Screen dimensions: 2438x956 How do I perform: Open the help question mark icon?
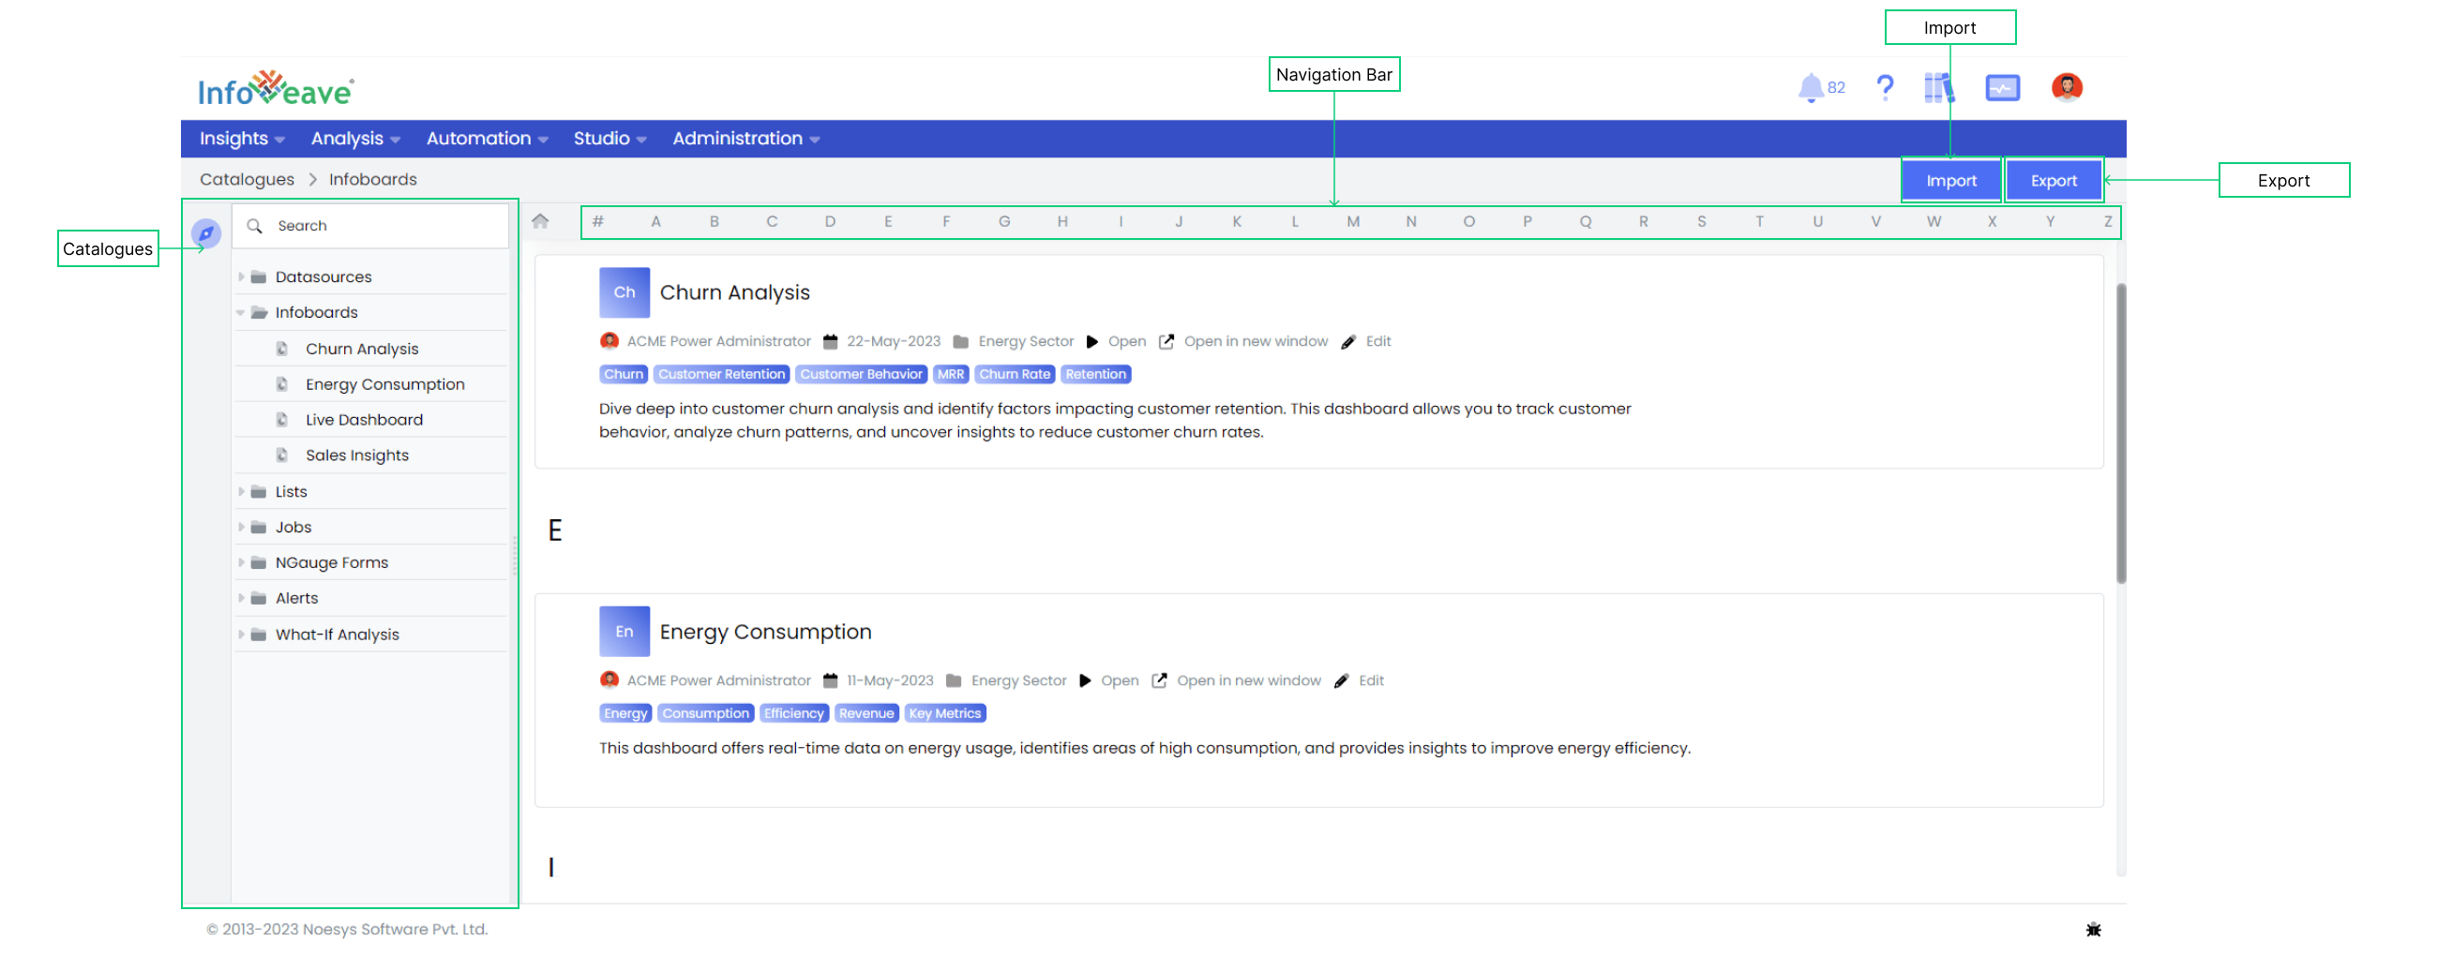[x=1885, y=88]
